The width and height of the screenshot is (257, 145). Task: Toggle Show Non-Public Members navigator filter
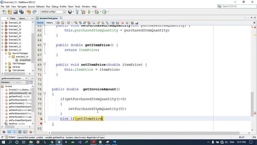click(20, 132)
